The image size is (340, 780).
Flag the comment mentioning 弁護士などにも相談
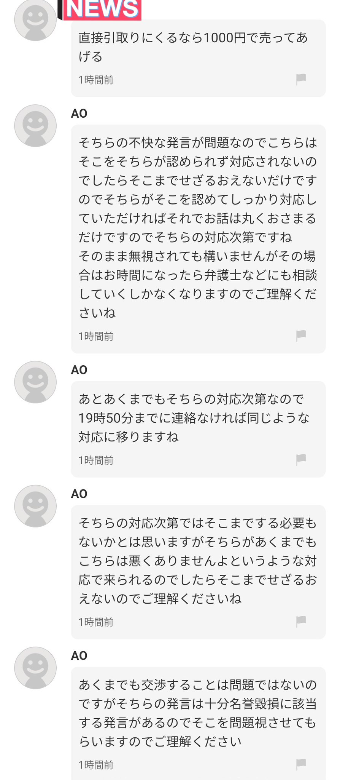[301, 336]
